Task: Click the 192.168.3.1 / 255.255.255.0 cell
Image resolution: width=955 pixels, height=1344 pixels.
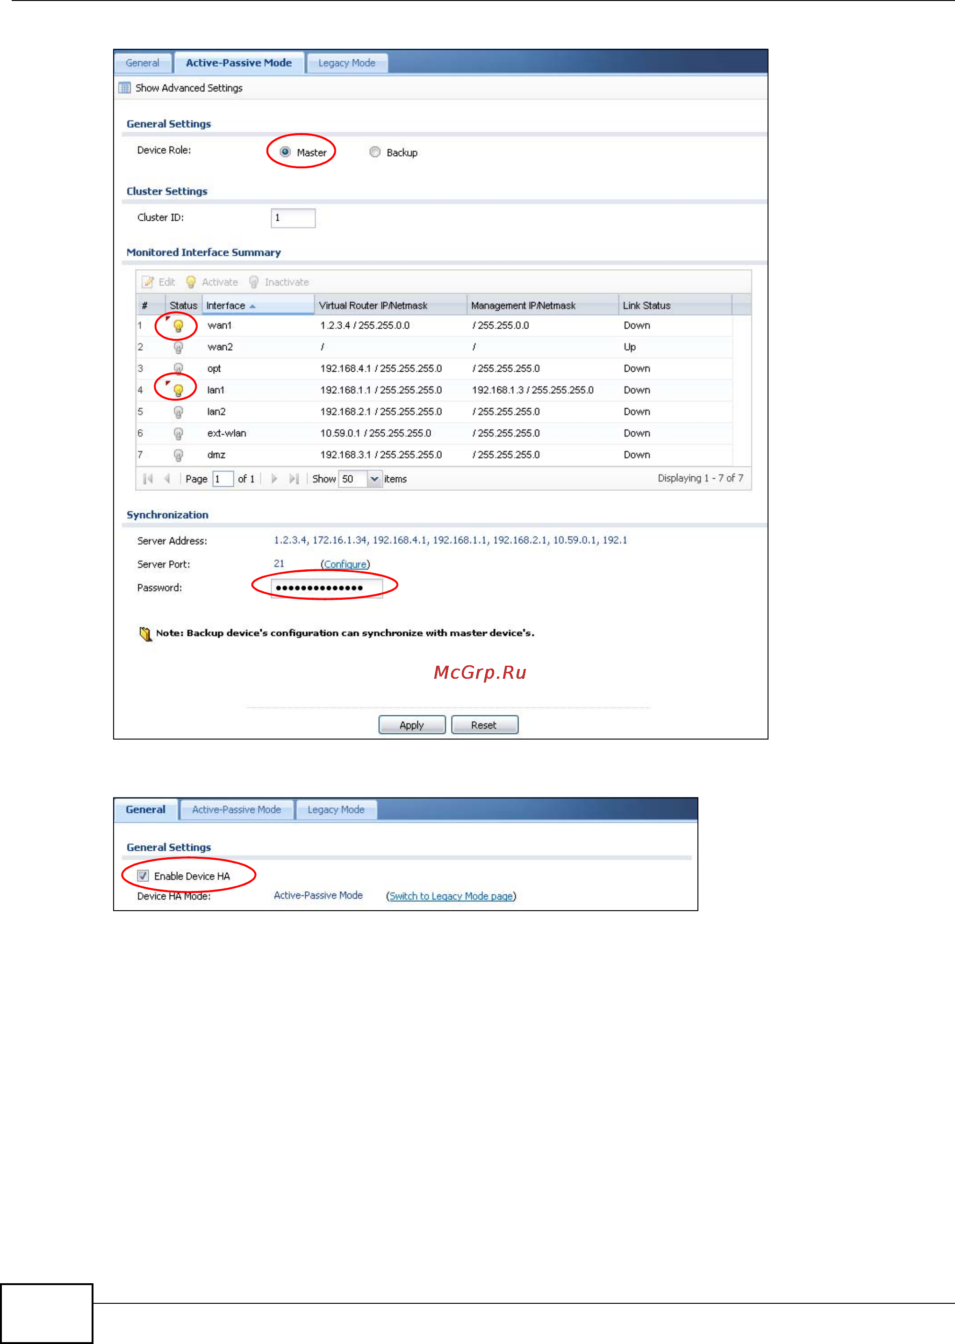Action: click(381, 455)
